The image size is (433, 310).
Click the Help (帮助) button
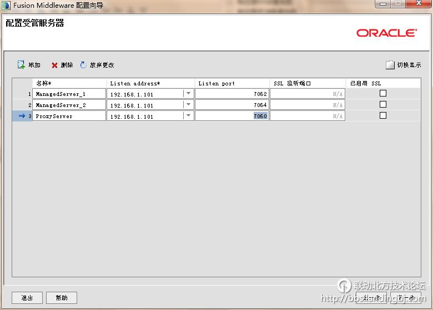coord(61,298)
